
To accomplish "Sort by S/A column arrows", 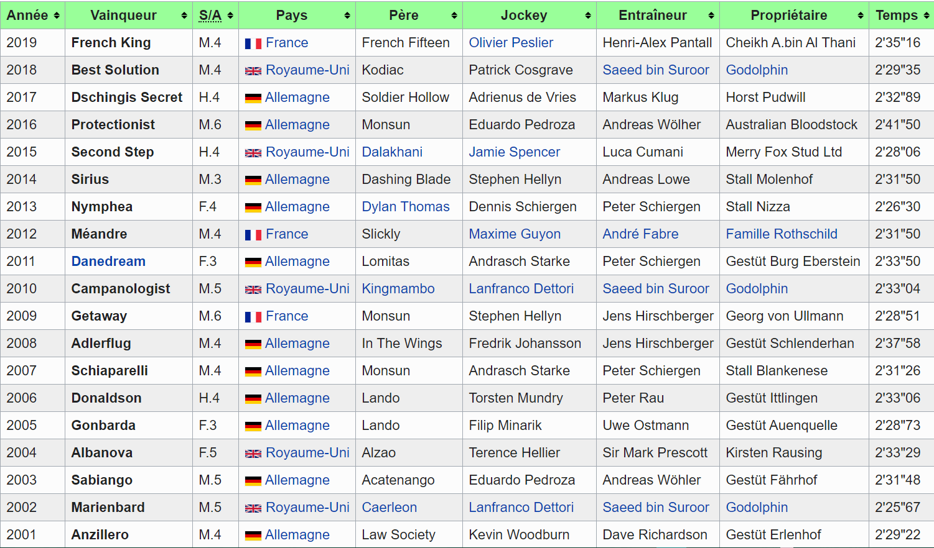I will pyautogui.click(x=230, y=16).
